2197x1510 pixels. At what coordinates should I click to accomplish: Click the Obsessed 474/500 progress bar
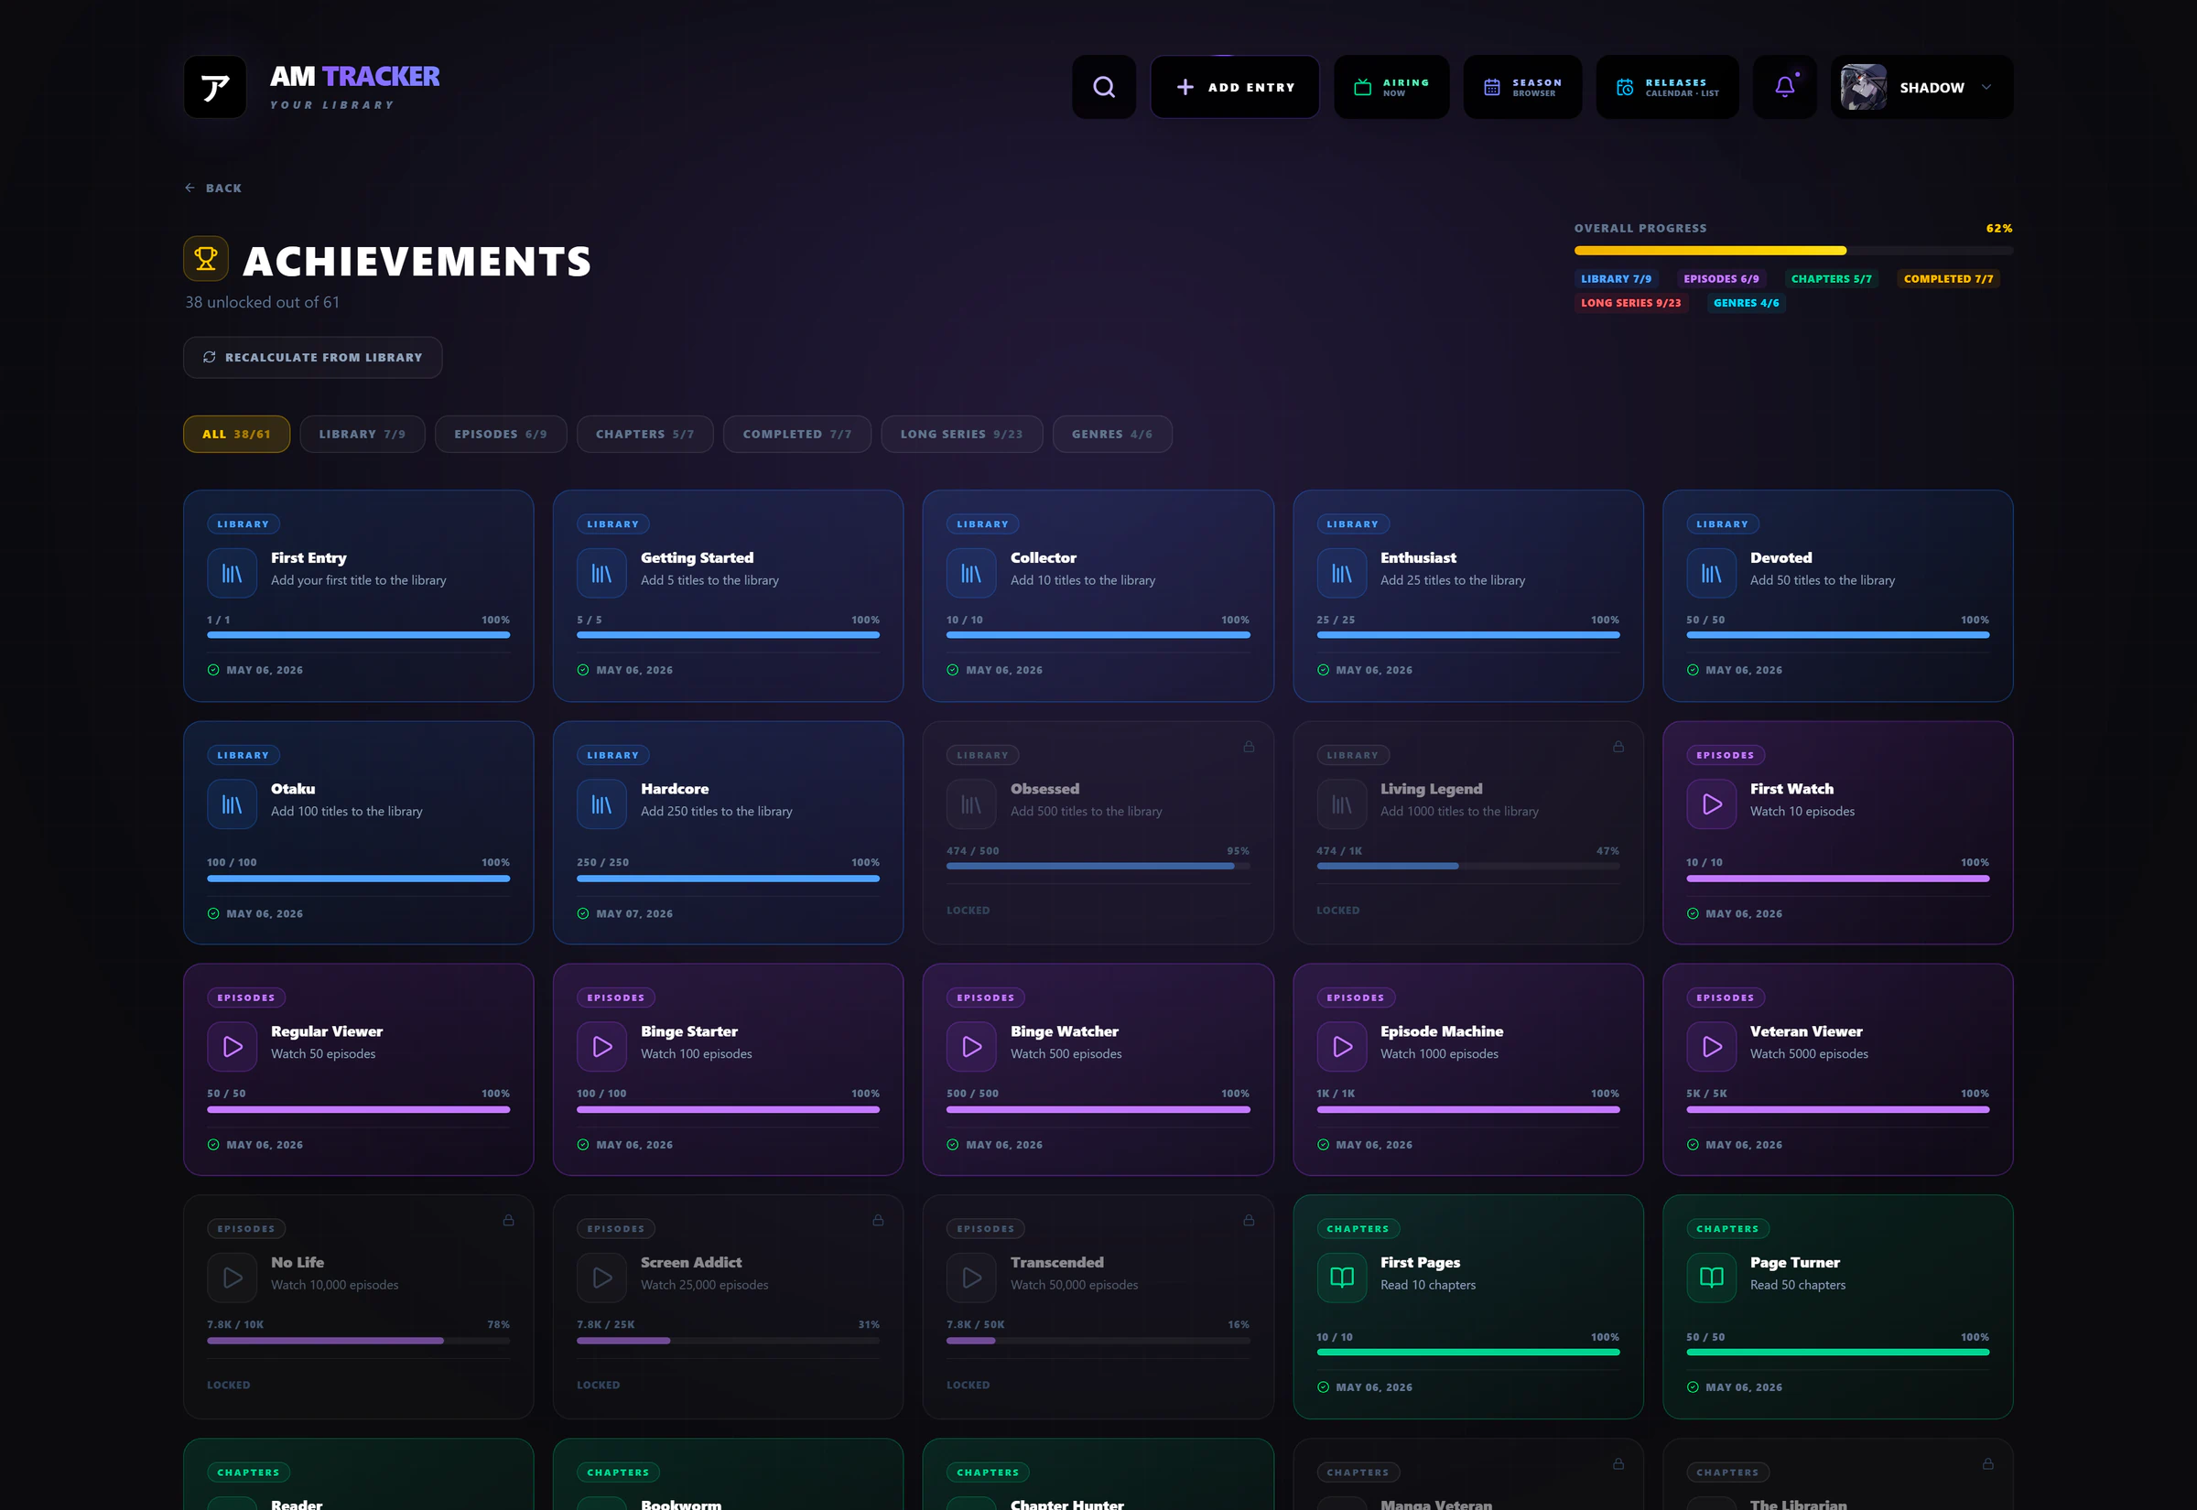tap(1098, 866)
